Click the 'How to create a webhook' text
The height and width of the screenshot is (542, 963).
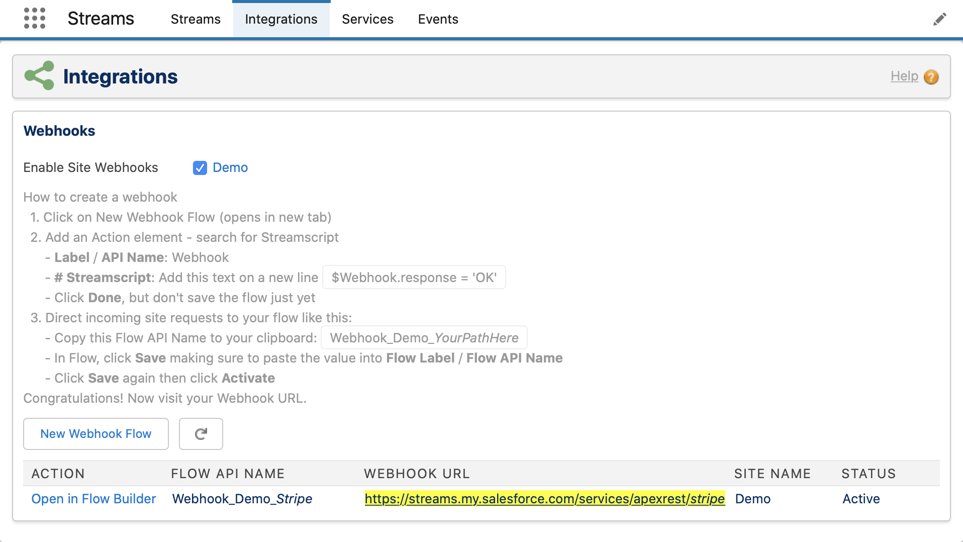click(100, 197)
